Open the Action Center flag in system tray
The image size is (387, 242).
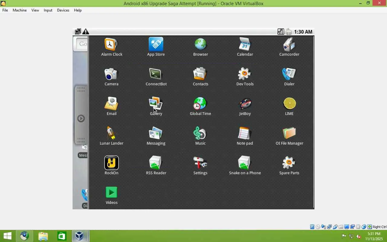344,236
